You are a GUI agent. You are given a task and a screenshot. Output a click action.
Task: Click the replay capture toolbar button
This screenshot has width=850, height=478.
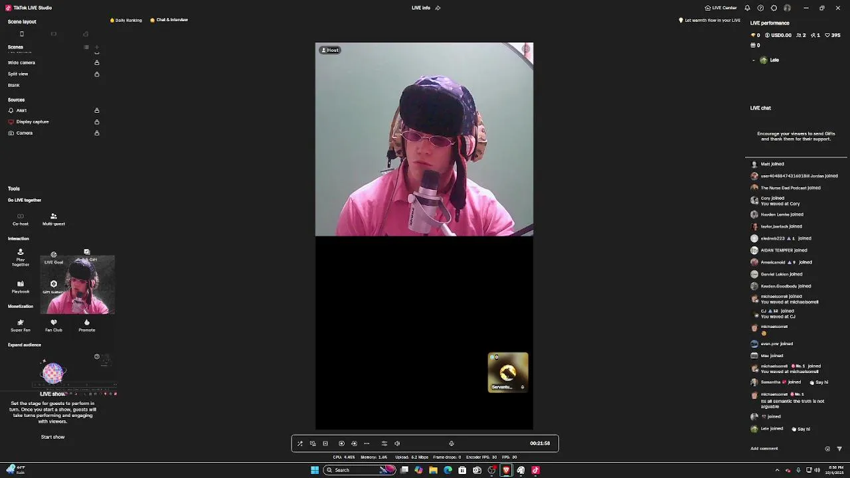[354, 443]
